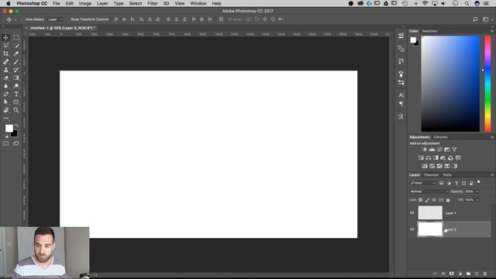Toggle lock transparent pixels
The width and height of the screenshot is (496, 279).
pyautogui.click(x=420, y=200)
